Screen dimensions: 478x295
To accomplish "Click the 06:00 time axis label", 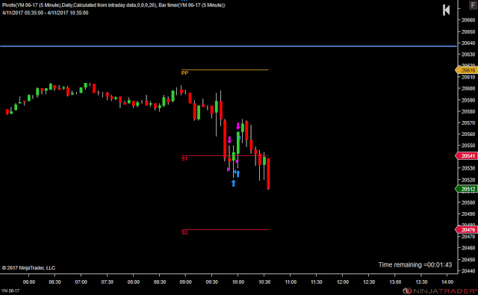I will click(29, 282).
